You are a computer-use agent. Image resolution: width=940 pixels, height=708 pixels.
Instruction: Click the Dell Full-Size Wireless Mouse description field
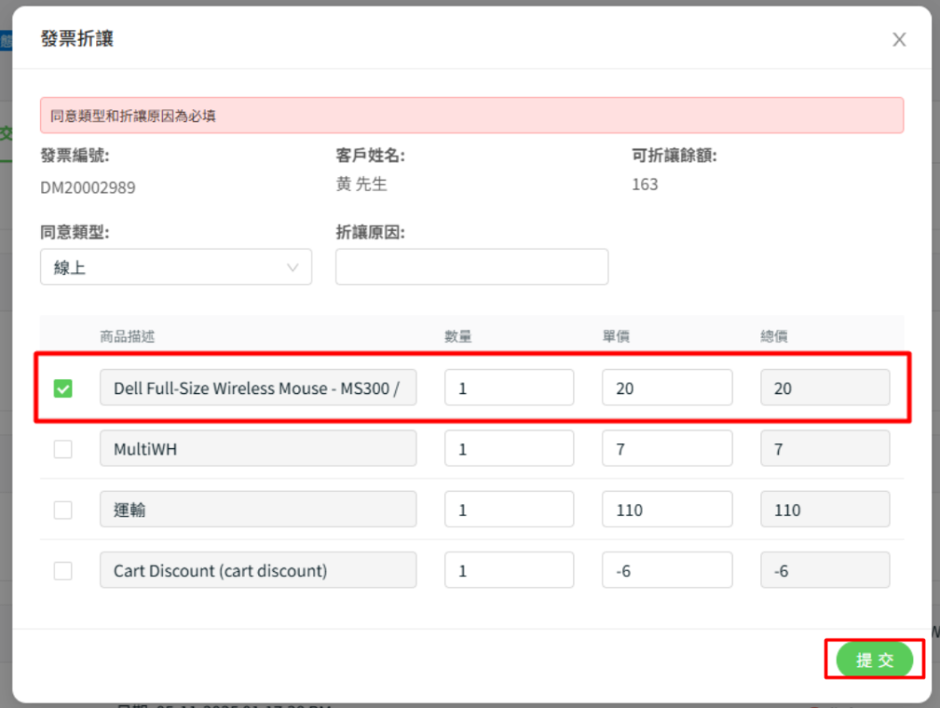click(x=257, y=389)
